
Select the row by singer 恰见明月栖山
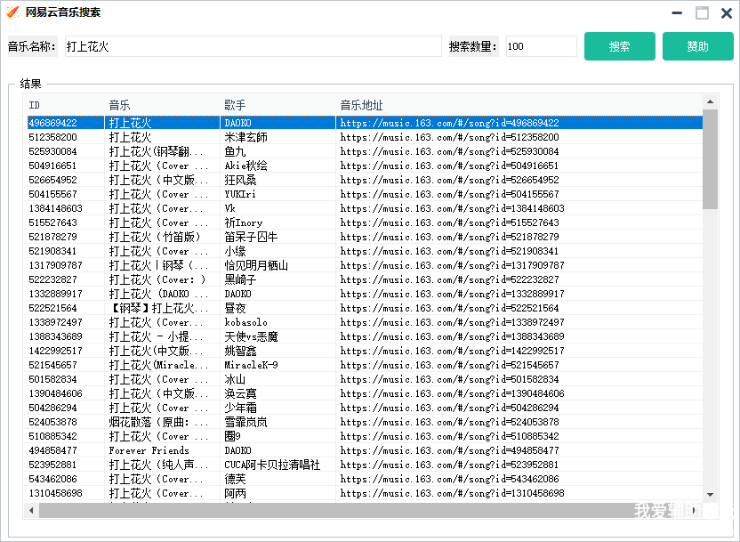click(x=365, y=265)
